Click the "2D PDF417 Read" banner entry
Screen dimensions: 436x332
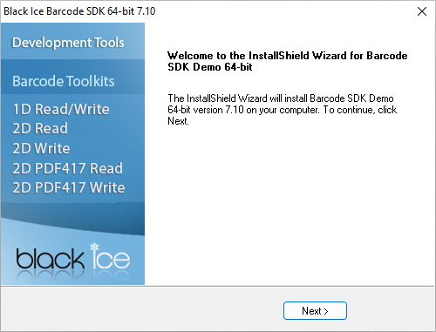click(x=67, y=168)
